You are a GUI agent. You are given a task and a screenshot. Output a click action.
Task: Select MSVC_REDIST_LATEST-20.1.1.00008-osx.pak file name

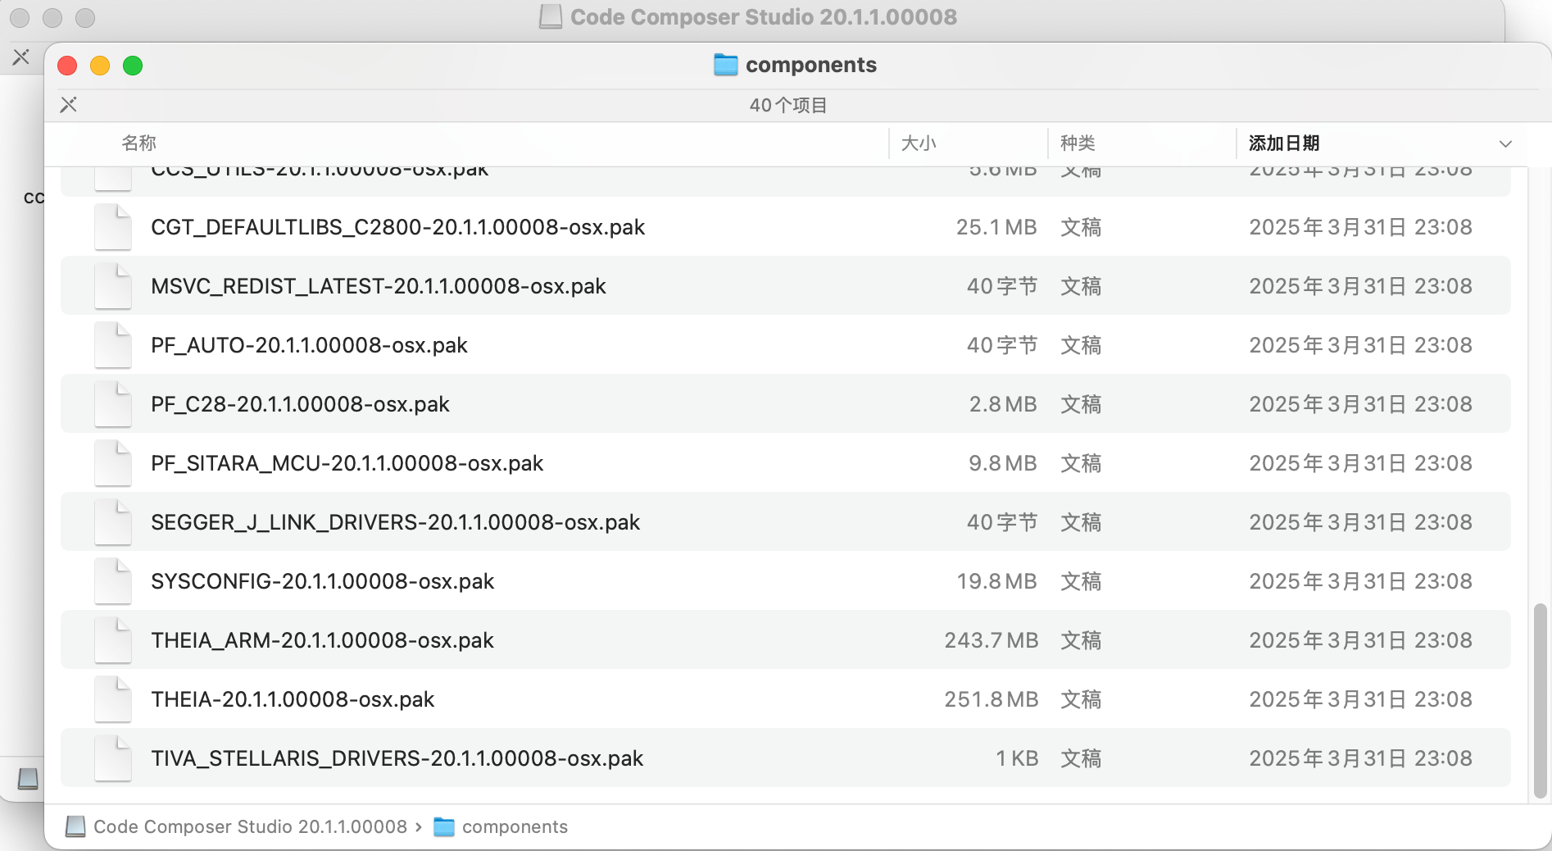378,286
